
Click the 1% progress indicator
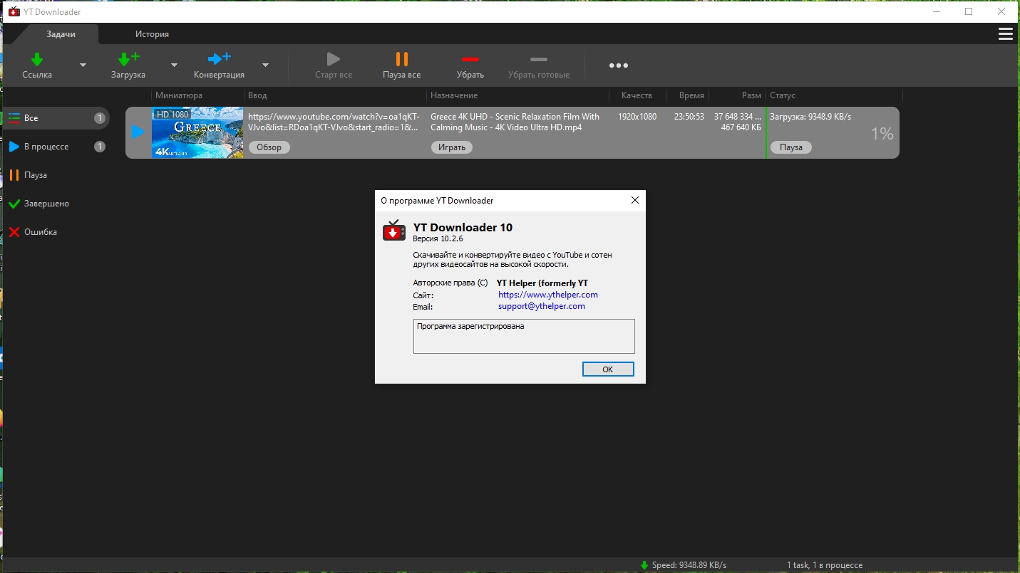pyautogui.click(x=882, y=134)
